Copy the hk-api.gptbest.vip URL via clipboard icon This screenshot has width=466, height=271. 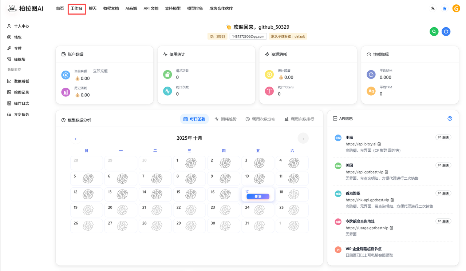tap(392, 200)
